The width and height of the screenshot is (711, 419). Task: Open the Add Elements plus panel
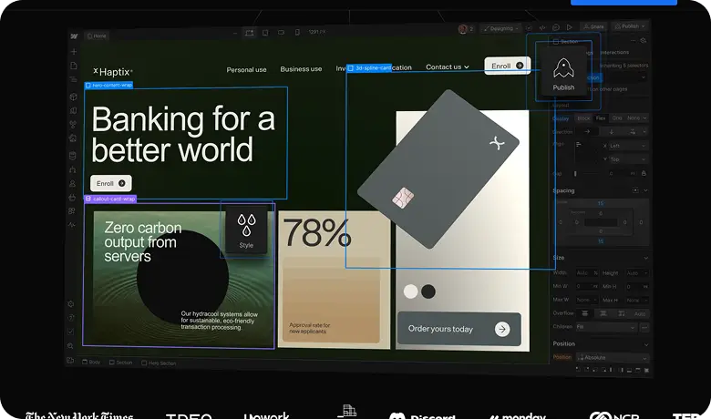pyautogui.click(x=74, y=52)
